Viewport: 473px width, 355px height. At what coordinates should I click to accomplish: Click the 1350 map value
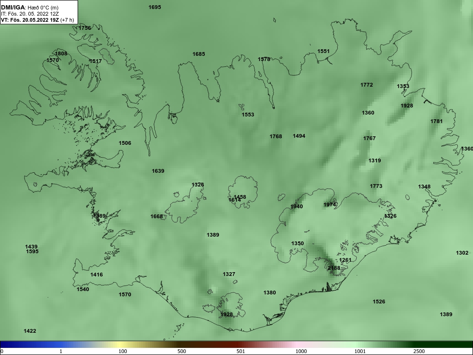click(x=298, y=243)
